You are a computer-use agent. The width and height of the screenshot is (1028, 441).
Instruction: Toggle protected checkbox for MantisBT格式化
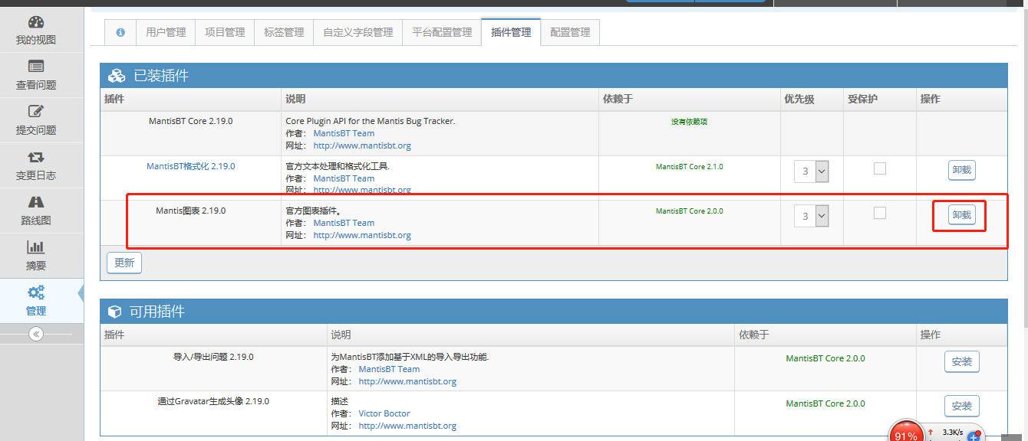click(x=880, y=168)
